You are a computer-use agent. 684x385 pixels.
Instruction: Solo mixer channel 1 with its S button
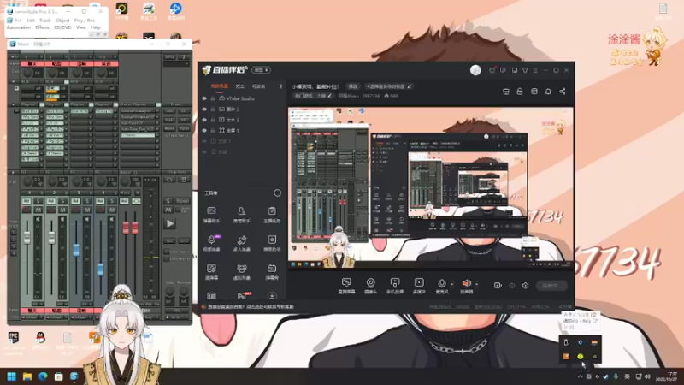click(x=38, y=201)
